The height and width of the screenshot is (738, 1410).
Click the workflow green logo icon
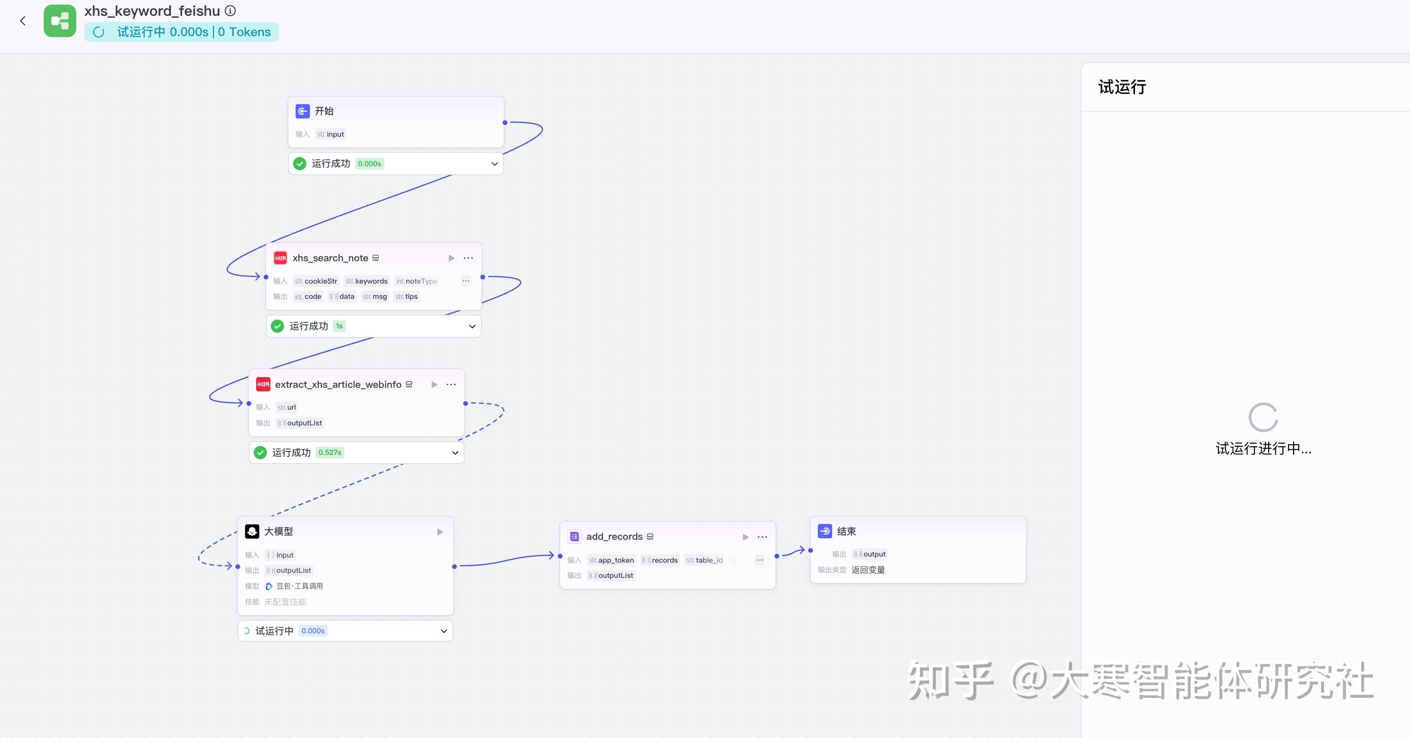(59, 21)
